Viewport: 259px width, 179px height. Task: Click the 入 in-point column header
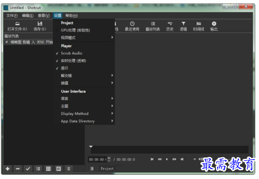(x=33, y=42)
